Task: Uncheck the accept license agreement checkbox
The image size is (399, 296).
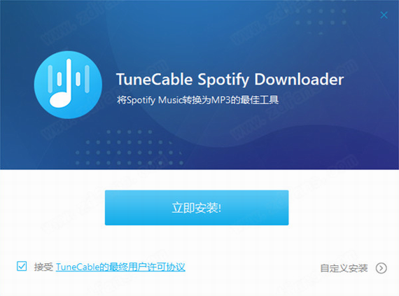Action: point(22,266)
